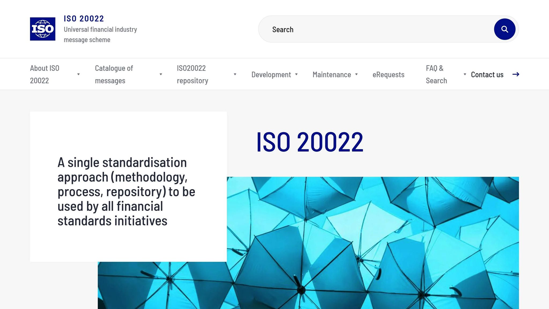Screen dimensions: 549x309
Task: Expand the About ISO 20022 dropdown arrow
Action: click(x=79, y=75)
